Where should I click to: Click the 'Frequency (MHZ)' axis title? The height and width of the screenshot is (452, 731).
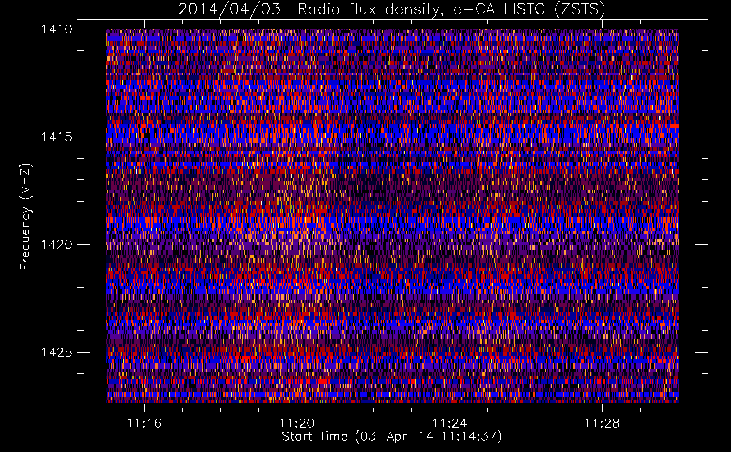point(26,217)
